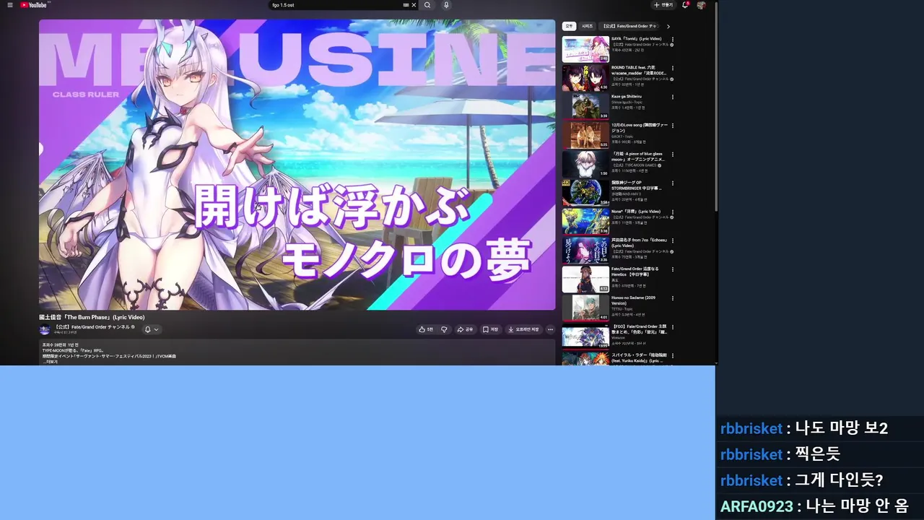Open the ROUND TABLE feat. 六花 video thumbnail
This screenshot has width=924, height=520.
[x=585, y=78]
